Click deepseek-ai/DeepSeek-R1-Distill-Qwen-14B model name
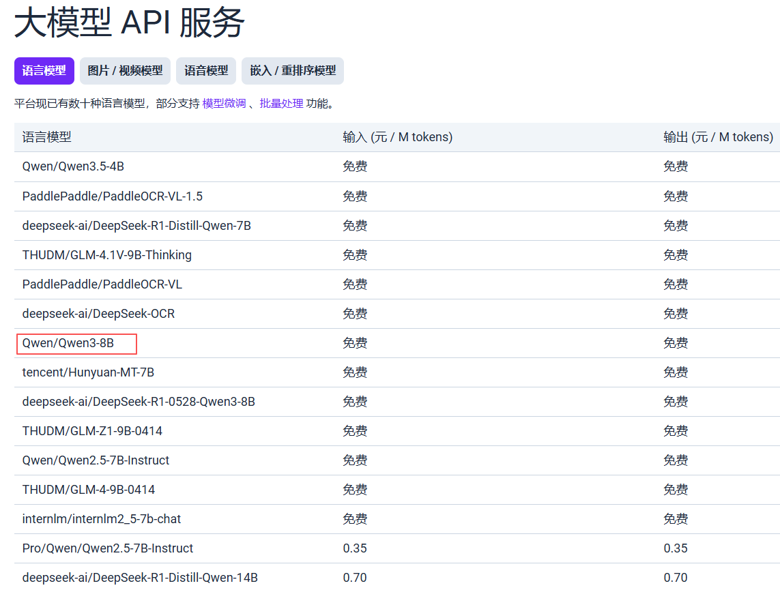Viewport: 780px width, 590px height. coord(140,578)
